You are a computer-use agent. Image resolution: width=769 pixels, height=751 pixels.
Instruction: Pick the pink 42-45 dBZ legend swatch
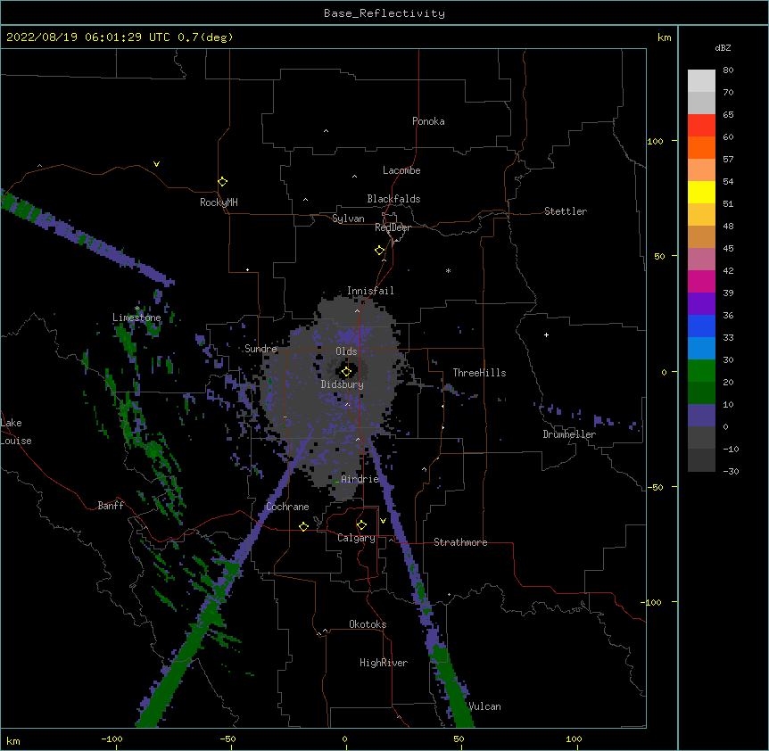[701, 260]
